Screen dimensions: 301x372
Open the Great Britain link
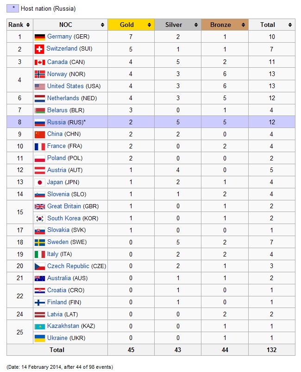click(x=64, y=206)
